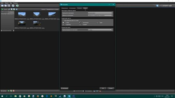This screenshot has width=175, height=98.
Task: Select thumbnail ending 13418_1.png
Action: [x=22, y=14]
